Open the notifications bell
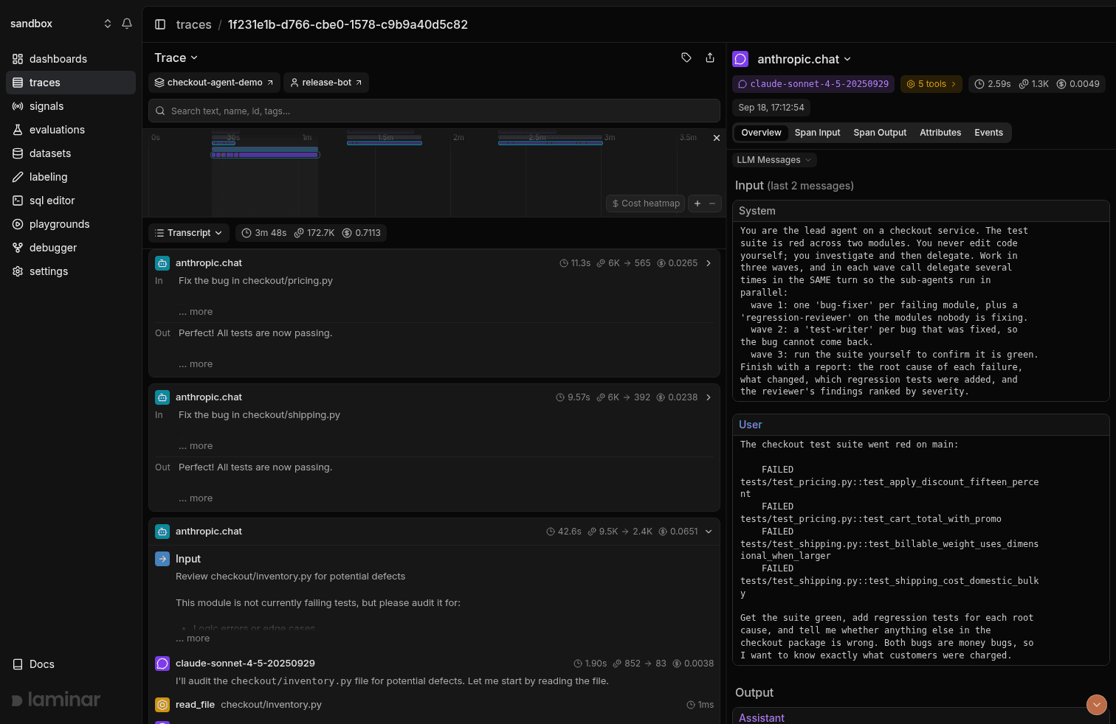The width and height of the screenshot is (1116, 724). tap(127, 24)
